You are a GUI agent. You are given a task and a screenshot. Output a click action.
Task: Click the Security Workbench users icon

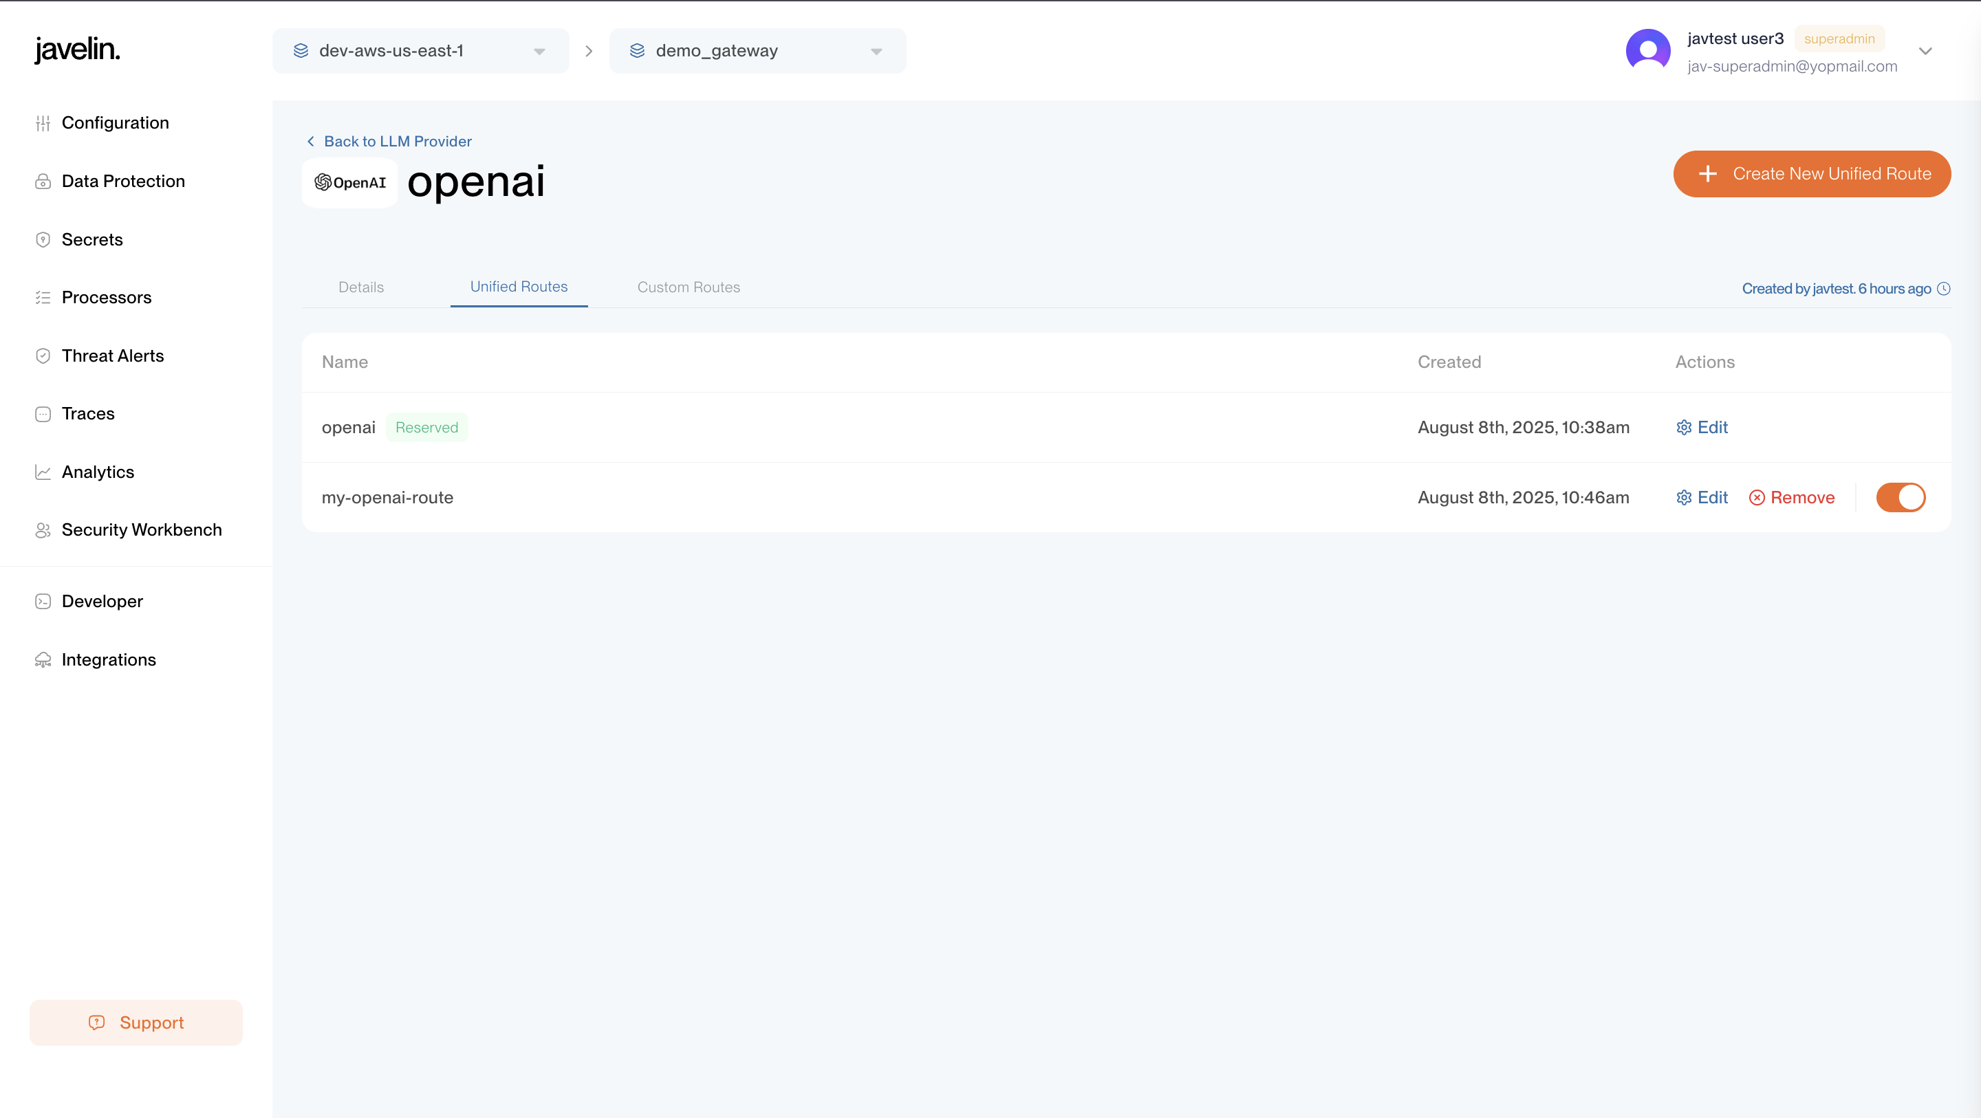coord(43,530)
